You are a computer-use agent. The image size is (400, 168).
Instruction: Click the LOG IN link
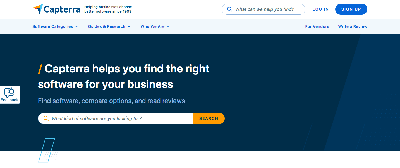[x=320, y=9]
